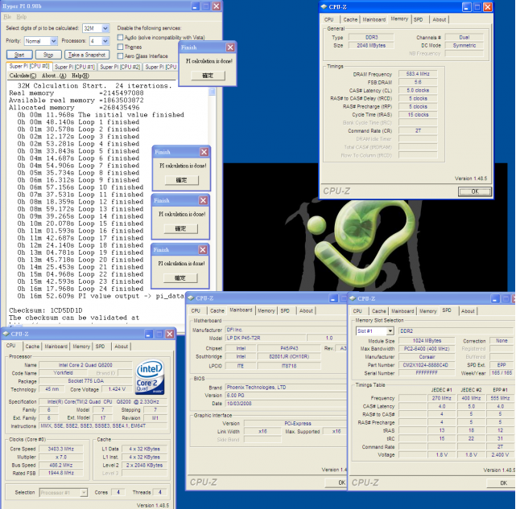Open the pi digits dropdown showing 32M
The width and height of the screenshot is (516, 509).
pos(105,28)
